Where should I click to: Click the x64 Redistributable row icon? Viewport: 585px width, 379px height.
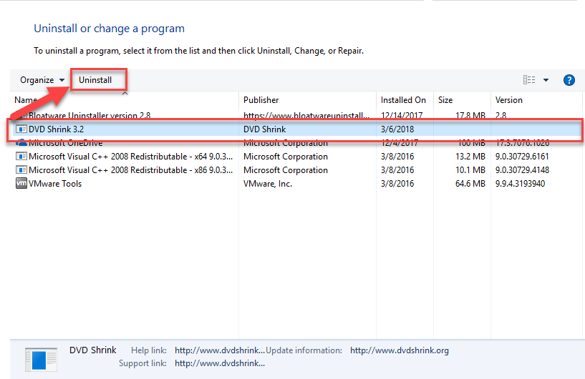[21, 156]
